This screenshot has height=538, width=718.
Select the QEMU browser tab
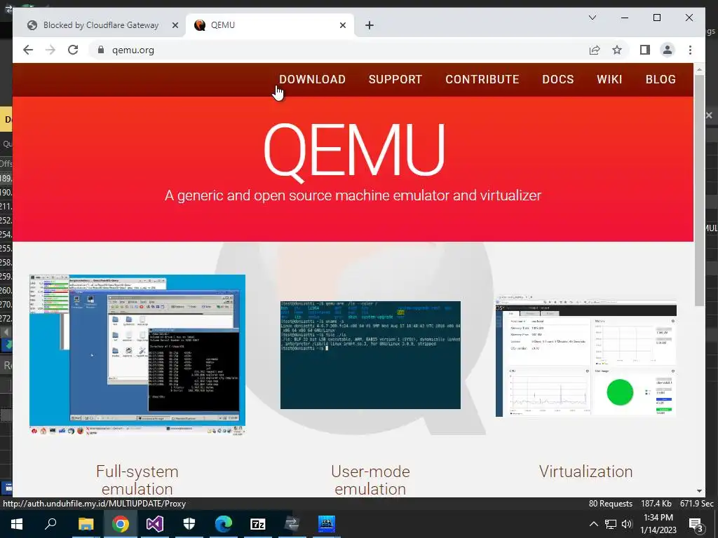270,25
